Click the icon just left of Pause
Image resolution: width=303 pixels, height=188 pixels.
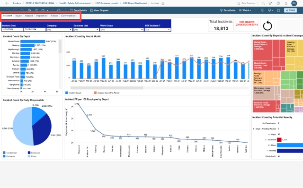pyautogui.click(x=29, y=10)
